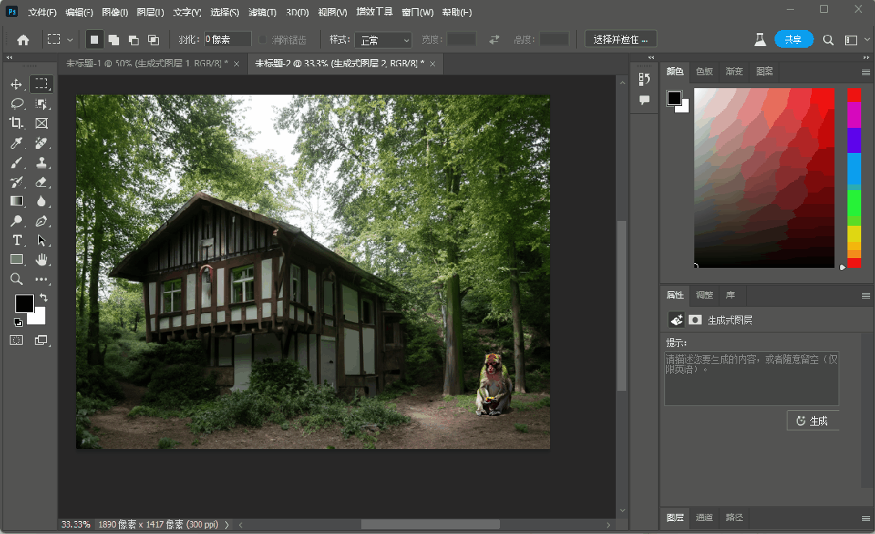The image size is (875, 534).
Task: Swap foreground and background colors
Action: [x=44, y=298]
